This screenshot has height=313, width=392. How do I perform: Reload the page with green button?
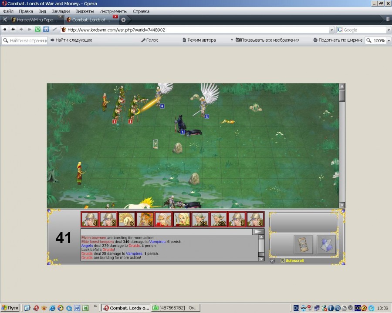(x=38, y=30)
